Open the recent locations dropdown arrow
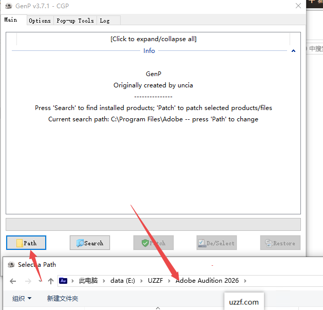The image size is (323, 310). [40, 281]
